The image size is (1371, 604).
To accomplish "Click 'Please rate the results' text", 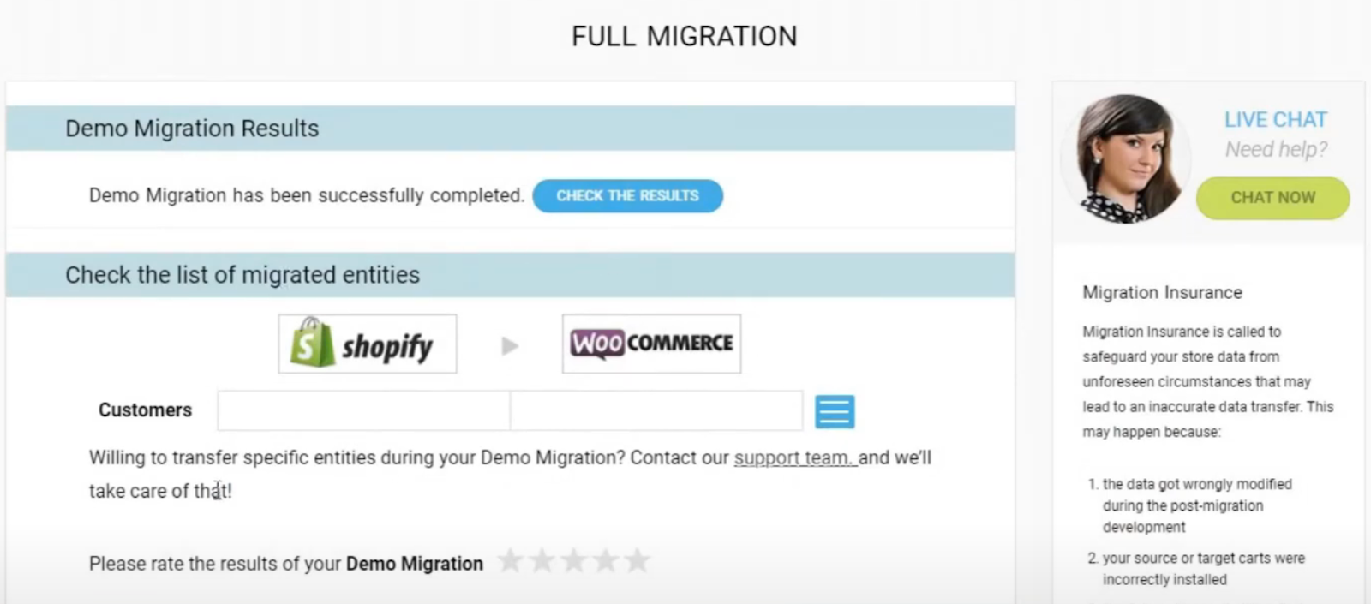I will (286, 564).
